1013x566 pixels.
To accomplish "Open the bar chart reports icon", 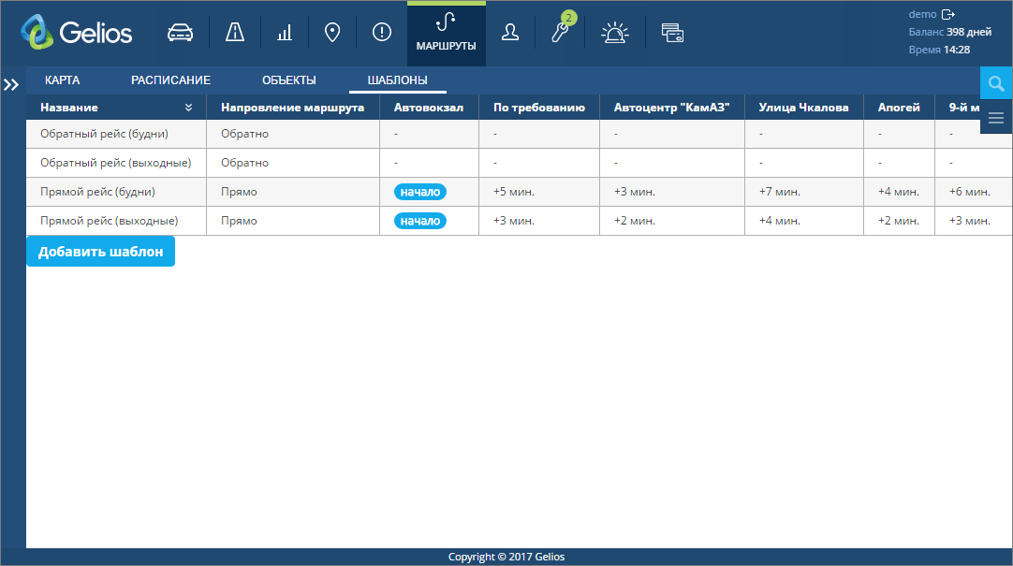I will (x=284, y=33).
